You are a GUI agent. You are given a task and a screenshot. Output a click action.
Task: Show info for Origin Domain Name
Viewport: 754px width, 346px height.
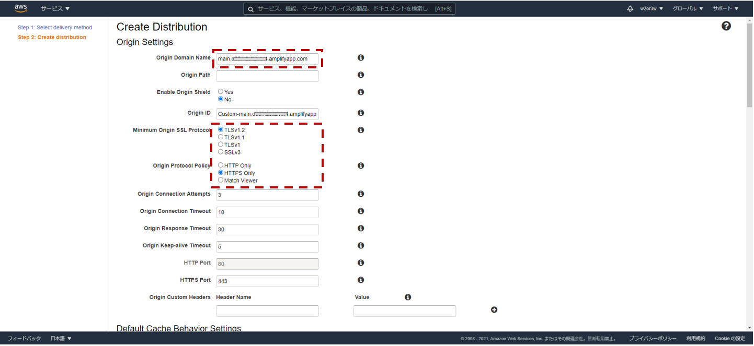pos(361,58)
